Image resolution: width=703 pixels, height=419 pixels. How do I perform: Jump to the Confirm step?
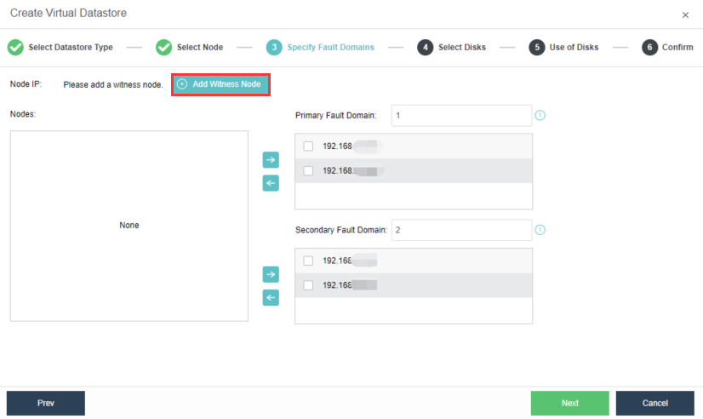pyautogui.click(x=667, y=47)
